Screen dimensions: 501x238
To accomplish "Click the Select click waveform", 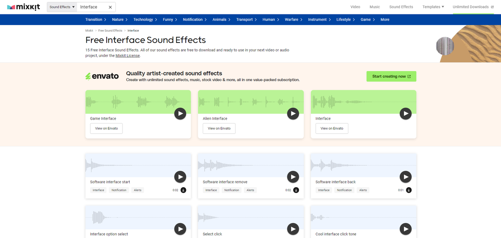I will 251,217.
